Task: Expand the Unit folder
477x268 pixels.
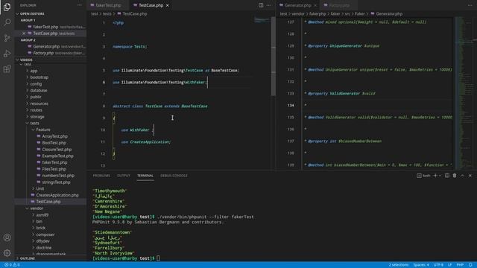Action: (40, 188)
